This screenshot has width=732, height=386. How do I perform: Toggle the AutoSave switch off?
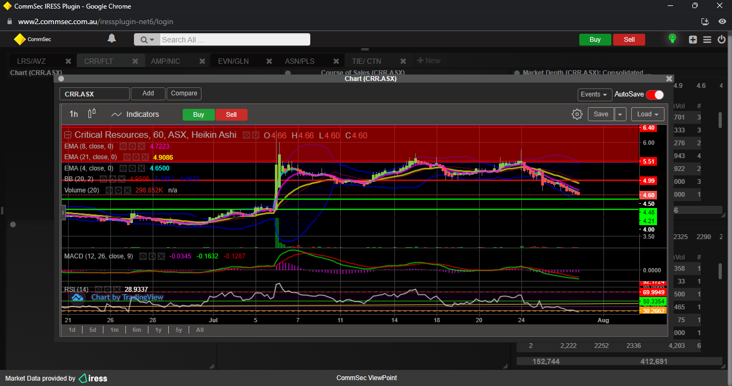coord(655,94)
